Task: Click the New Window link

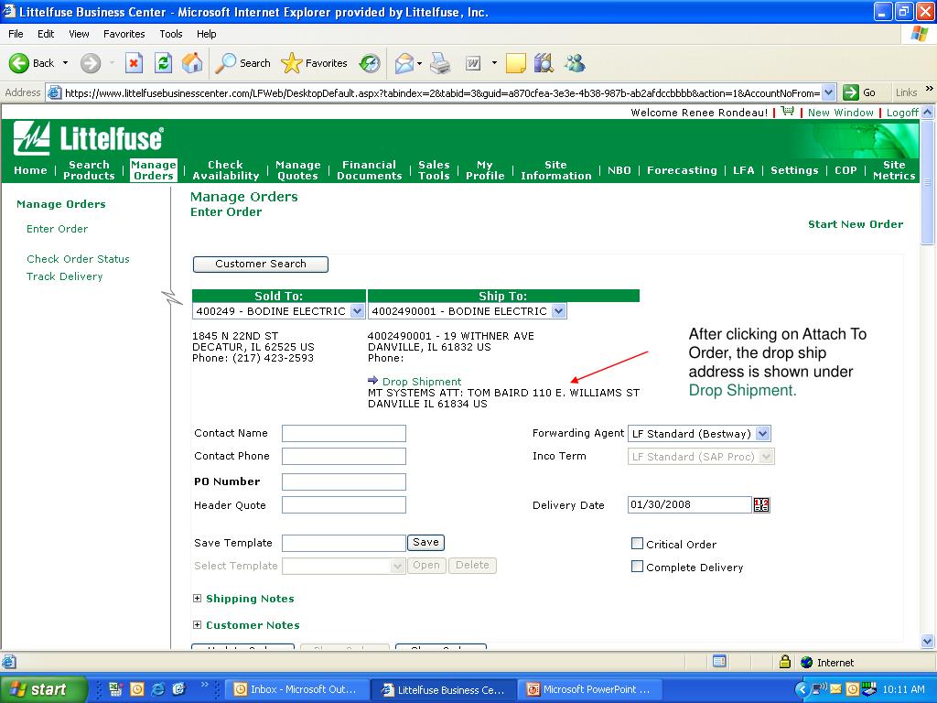Action: pyautogui.click(x=840, y=113)
